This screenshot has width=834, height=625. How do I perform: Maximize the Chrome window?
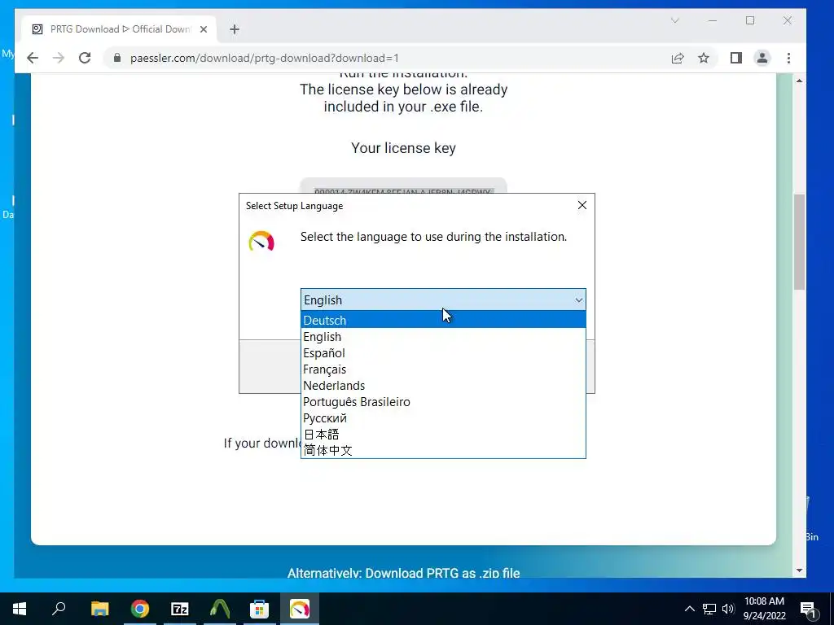tap(750, 20)
